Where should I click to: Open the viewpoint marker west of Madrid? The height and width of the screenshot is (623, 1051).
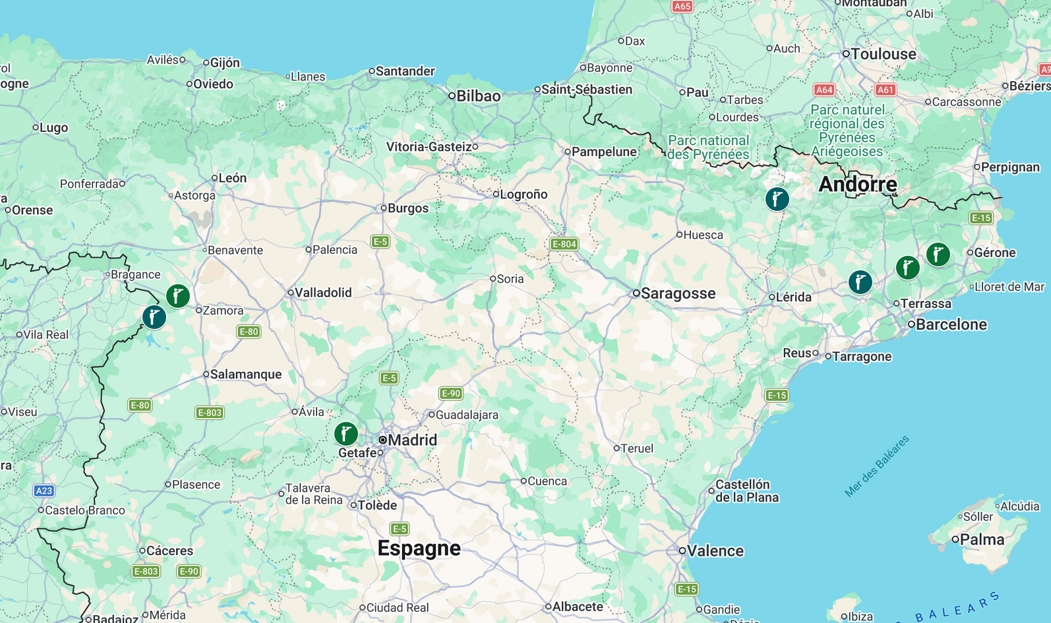(x=346, y=434)
